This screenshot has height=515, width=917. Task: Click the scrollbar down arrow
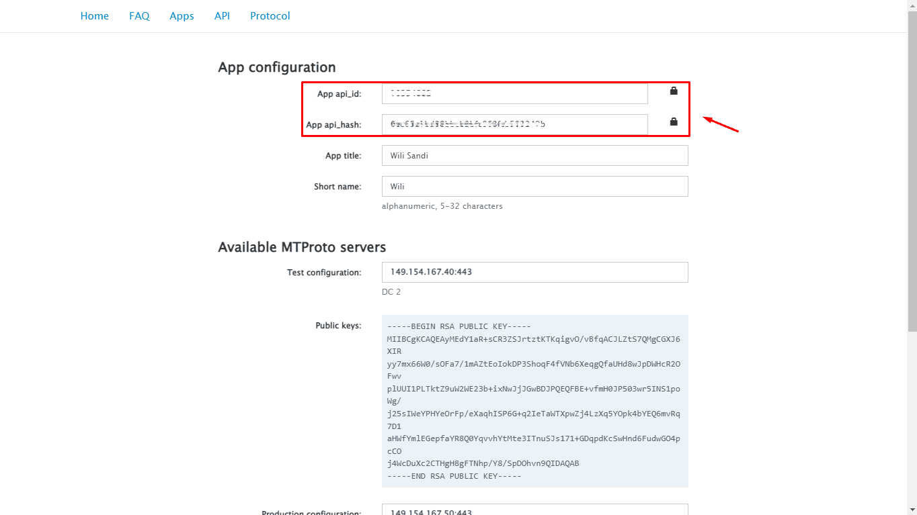(912, 510)
